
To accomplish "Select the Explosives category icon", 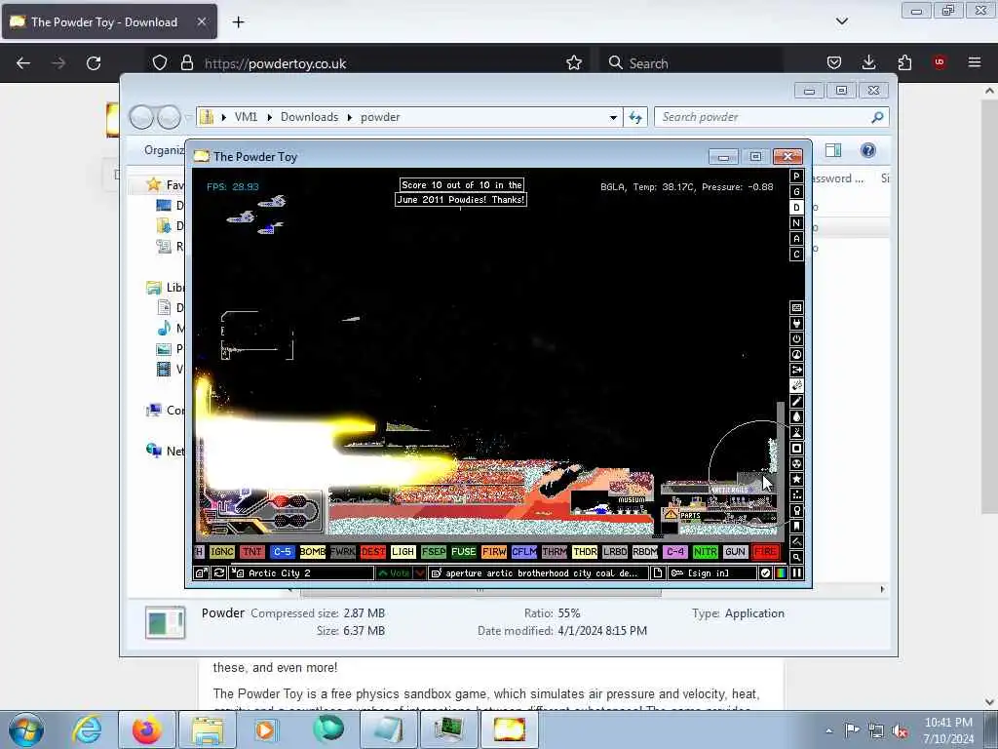I will pos(796,386).
